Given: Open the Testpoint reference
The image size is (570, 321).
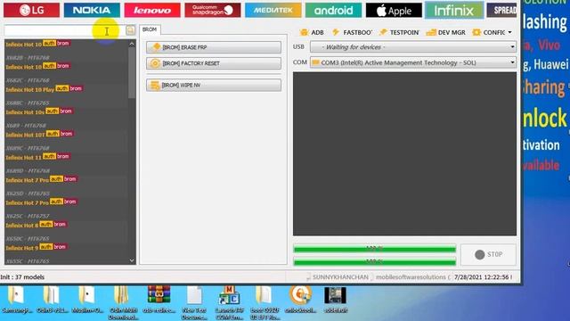Looking at the screenshot, I should click(399, 32).
